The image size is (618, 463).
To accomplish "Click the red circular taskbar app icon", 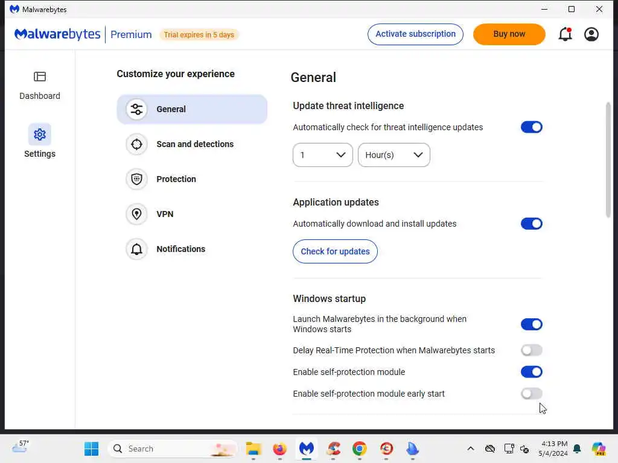I will (x=386, y=449).
